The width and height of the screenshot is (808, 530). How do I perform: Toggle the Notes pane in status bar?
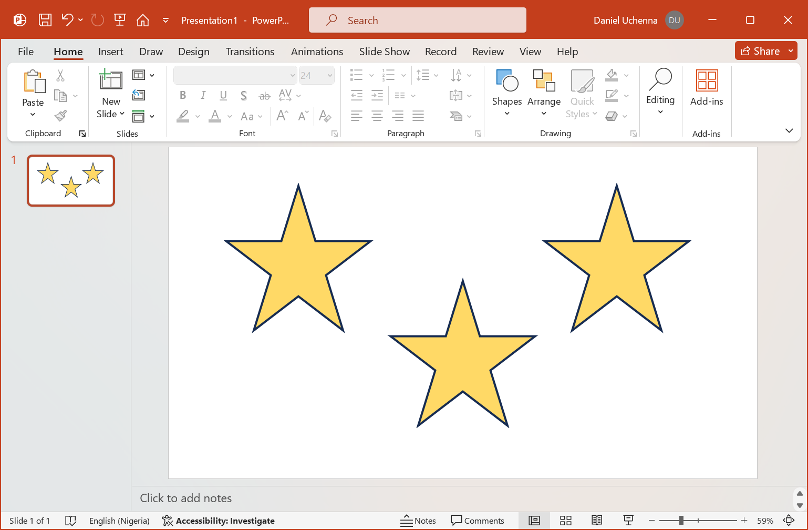[x=418, y=521]
